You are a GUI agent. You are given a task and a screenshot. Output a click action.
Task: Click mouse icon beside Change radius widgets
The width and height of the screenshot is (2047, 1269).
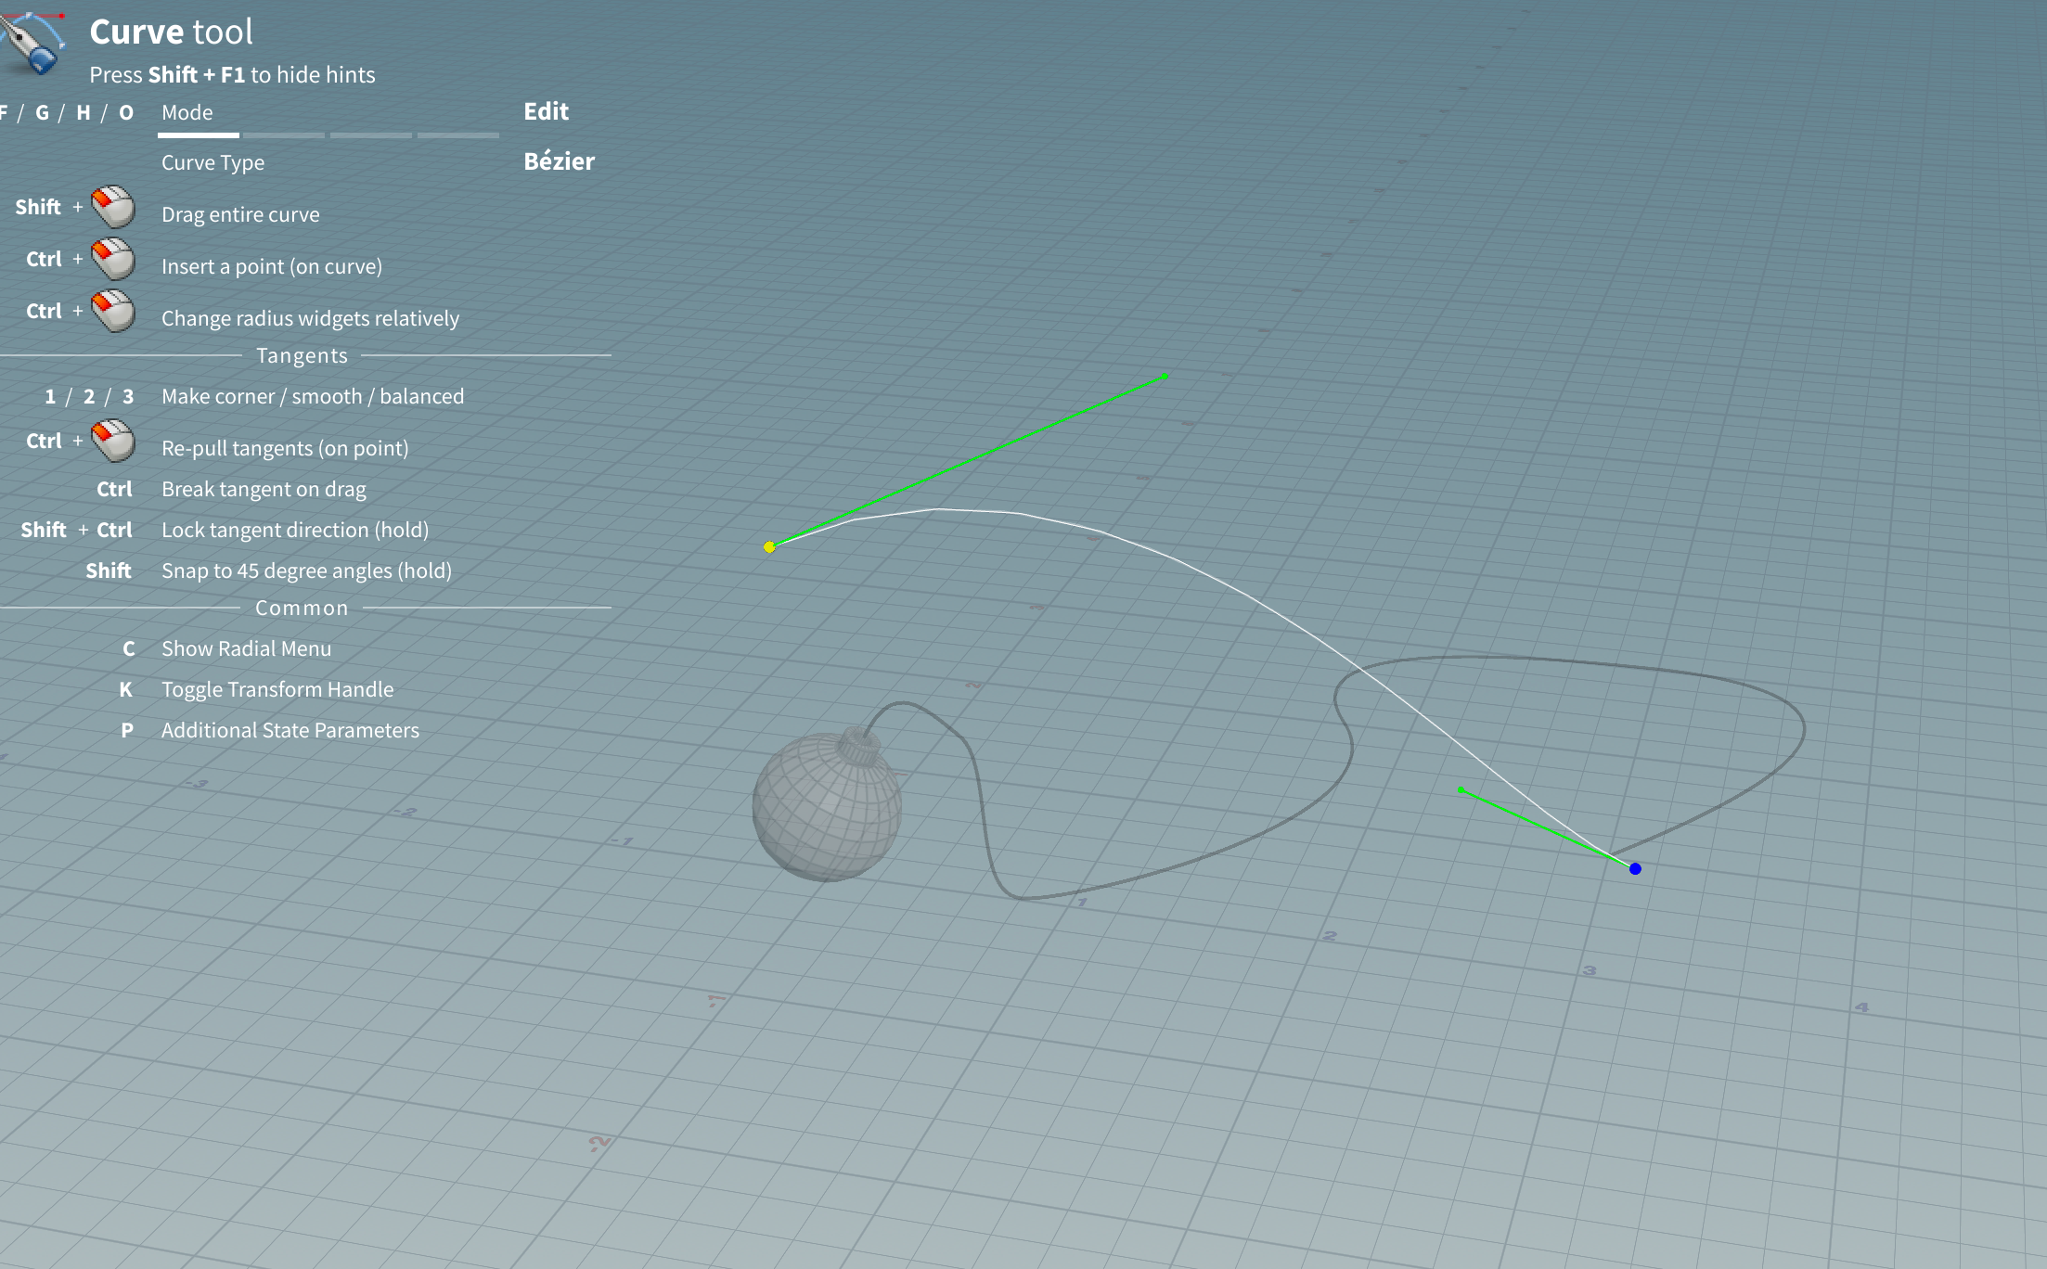point(114,311)
